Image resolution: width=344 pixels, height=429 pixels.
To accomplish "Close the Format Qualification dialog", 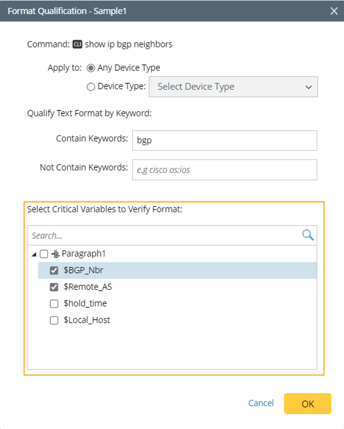I will 334,10.
